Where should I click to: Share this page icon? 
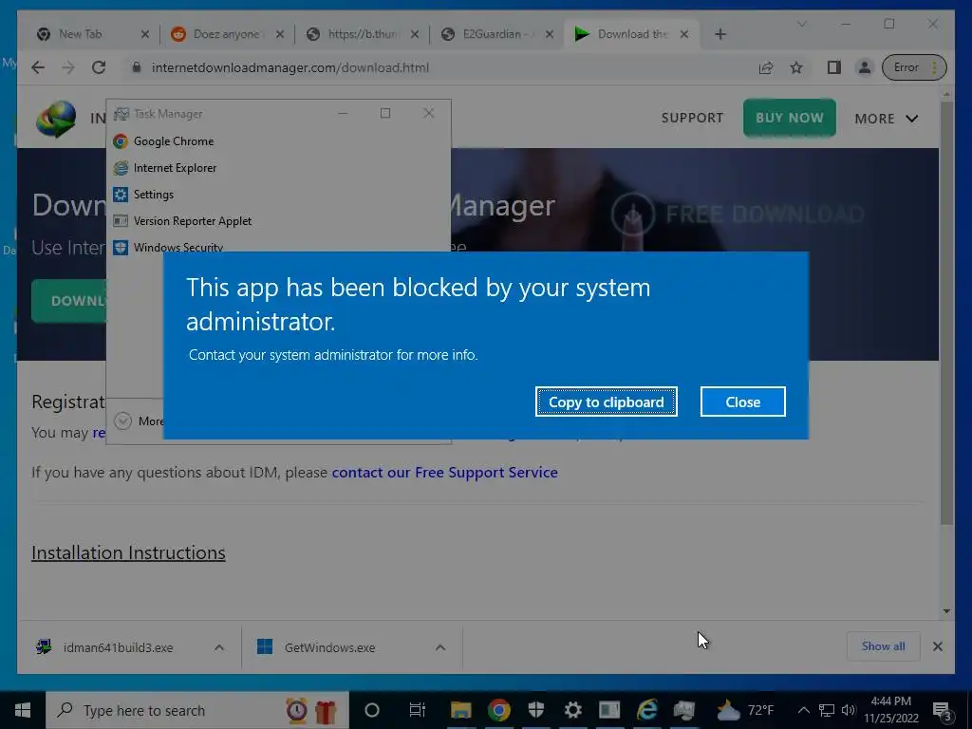tap(766, 67)
